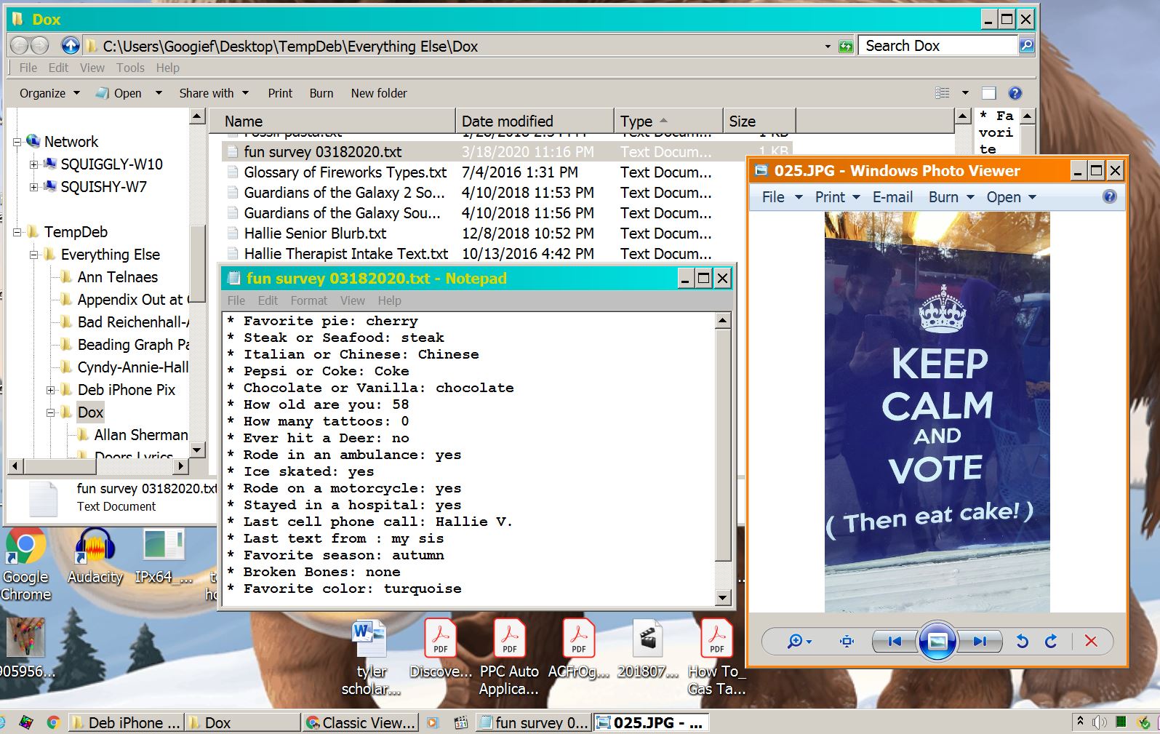1160x734 pixels.
Task: Sort files by the Name column header
Action: (332, 121)
